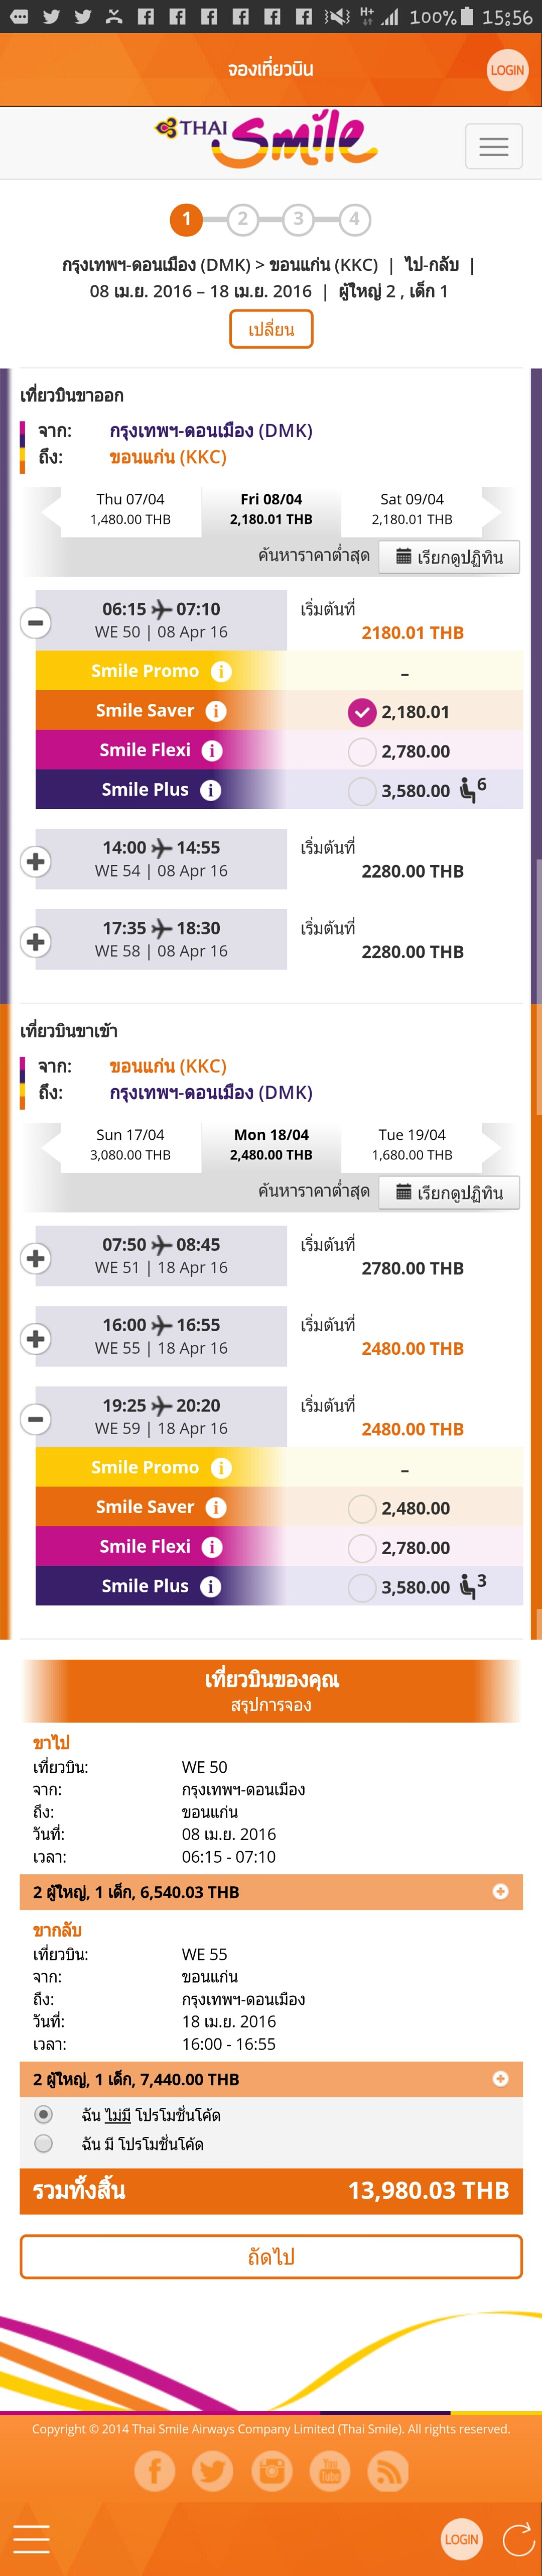The image size is (542, 2576).
Task: Select the "ฉัน มี โปรโมชั่นโค้ด" option
Action: pyautogui.click(x=44, y=2143)
